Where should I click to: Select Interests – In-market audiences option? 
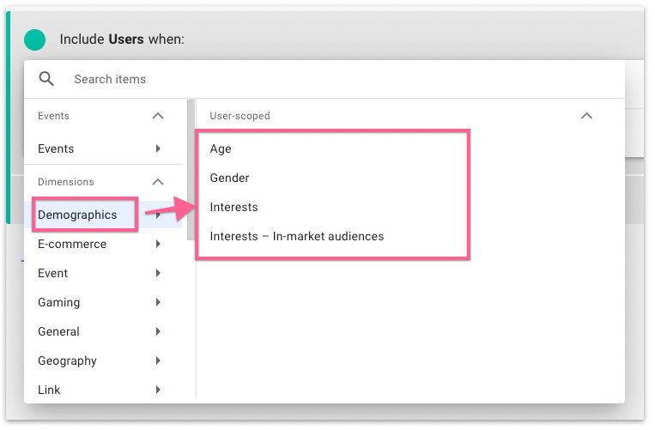coord(296,236)
